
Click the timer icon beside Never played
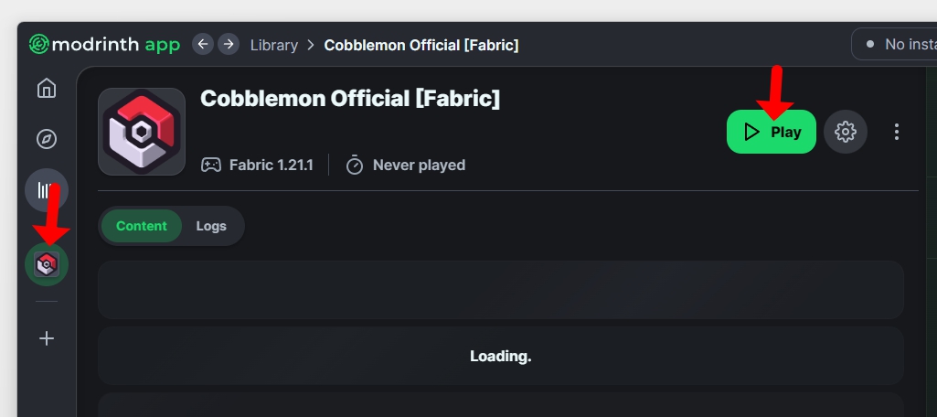click(355, 166)
